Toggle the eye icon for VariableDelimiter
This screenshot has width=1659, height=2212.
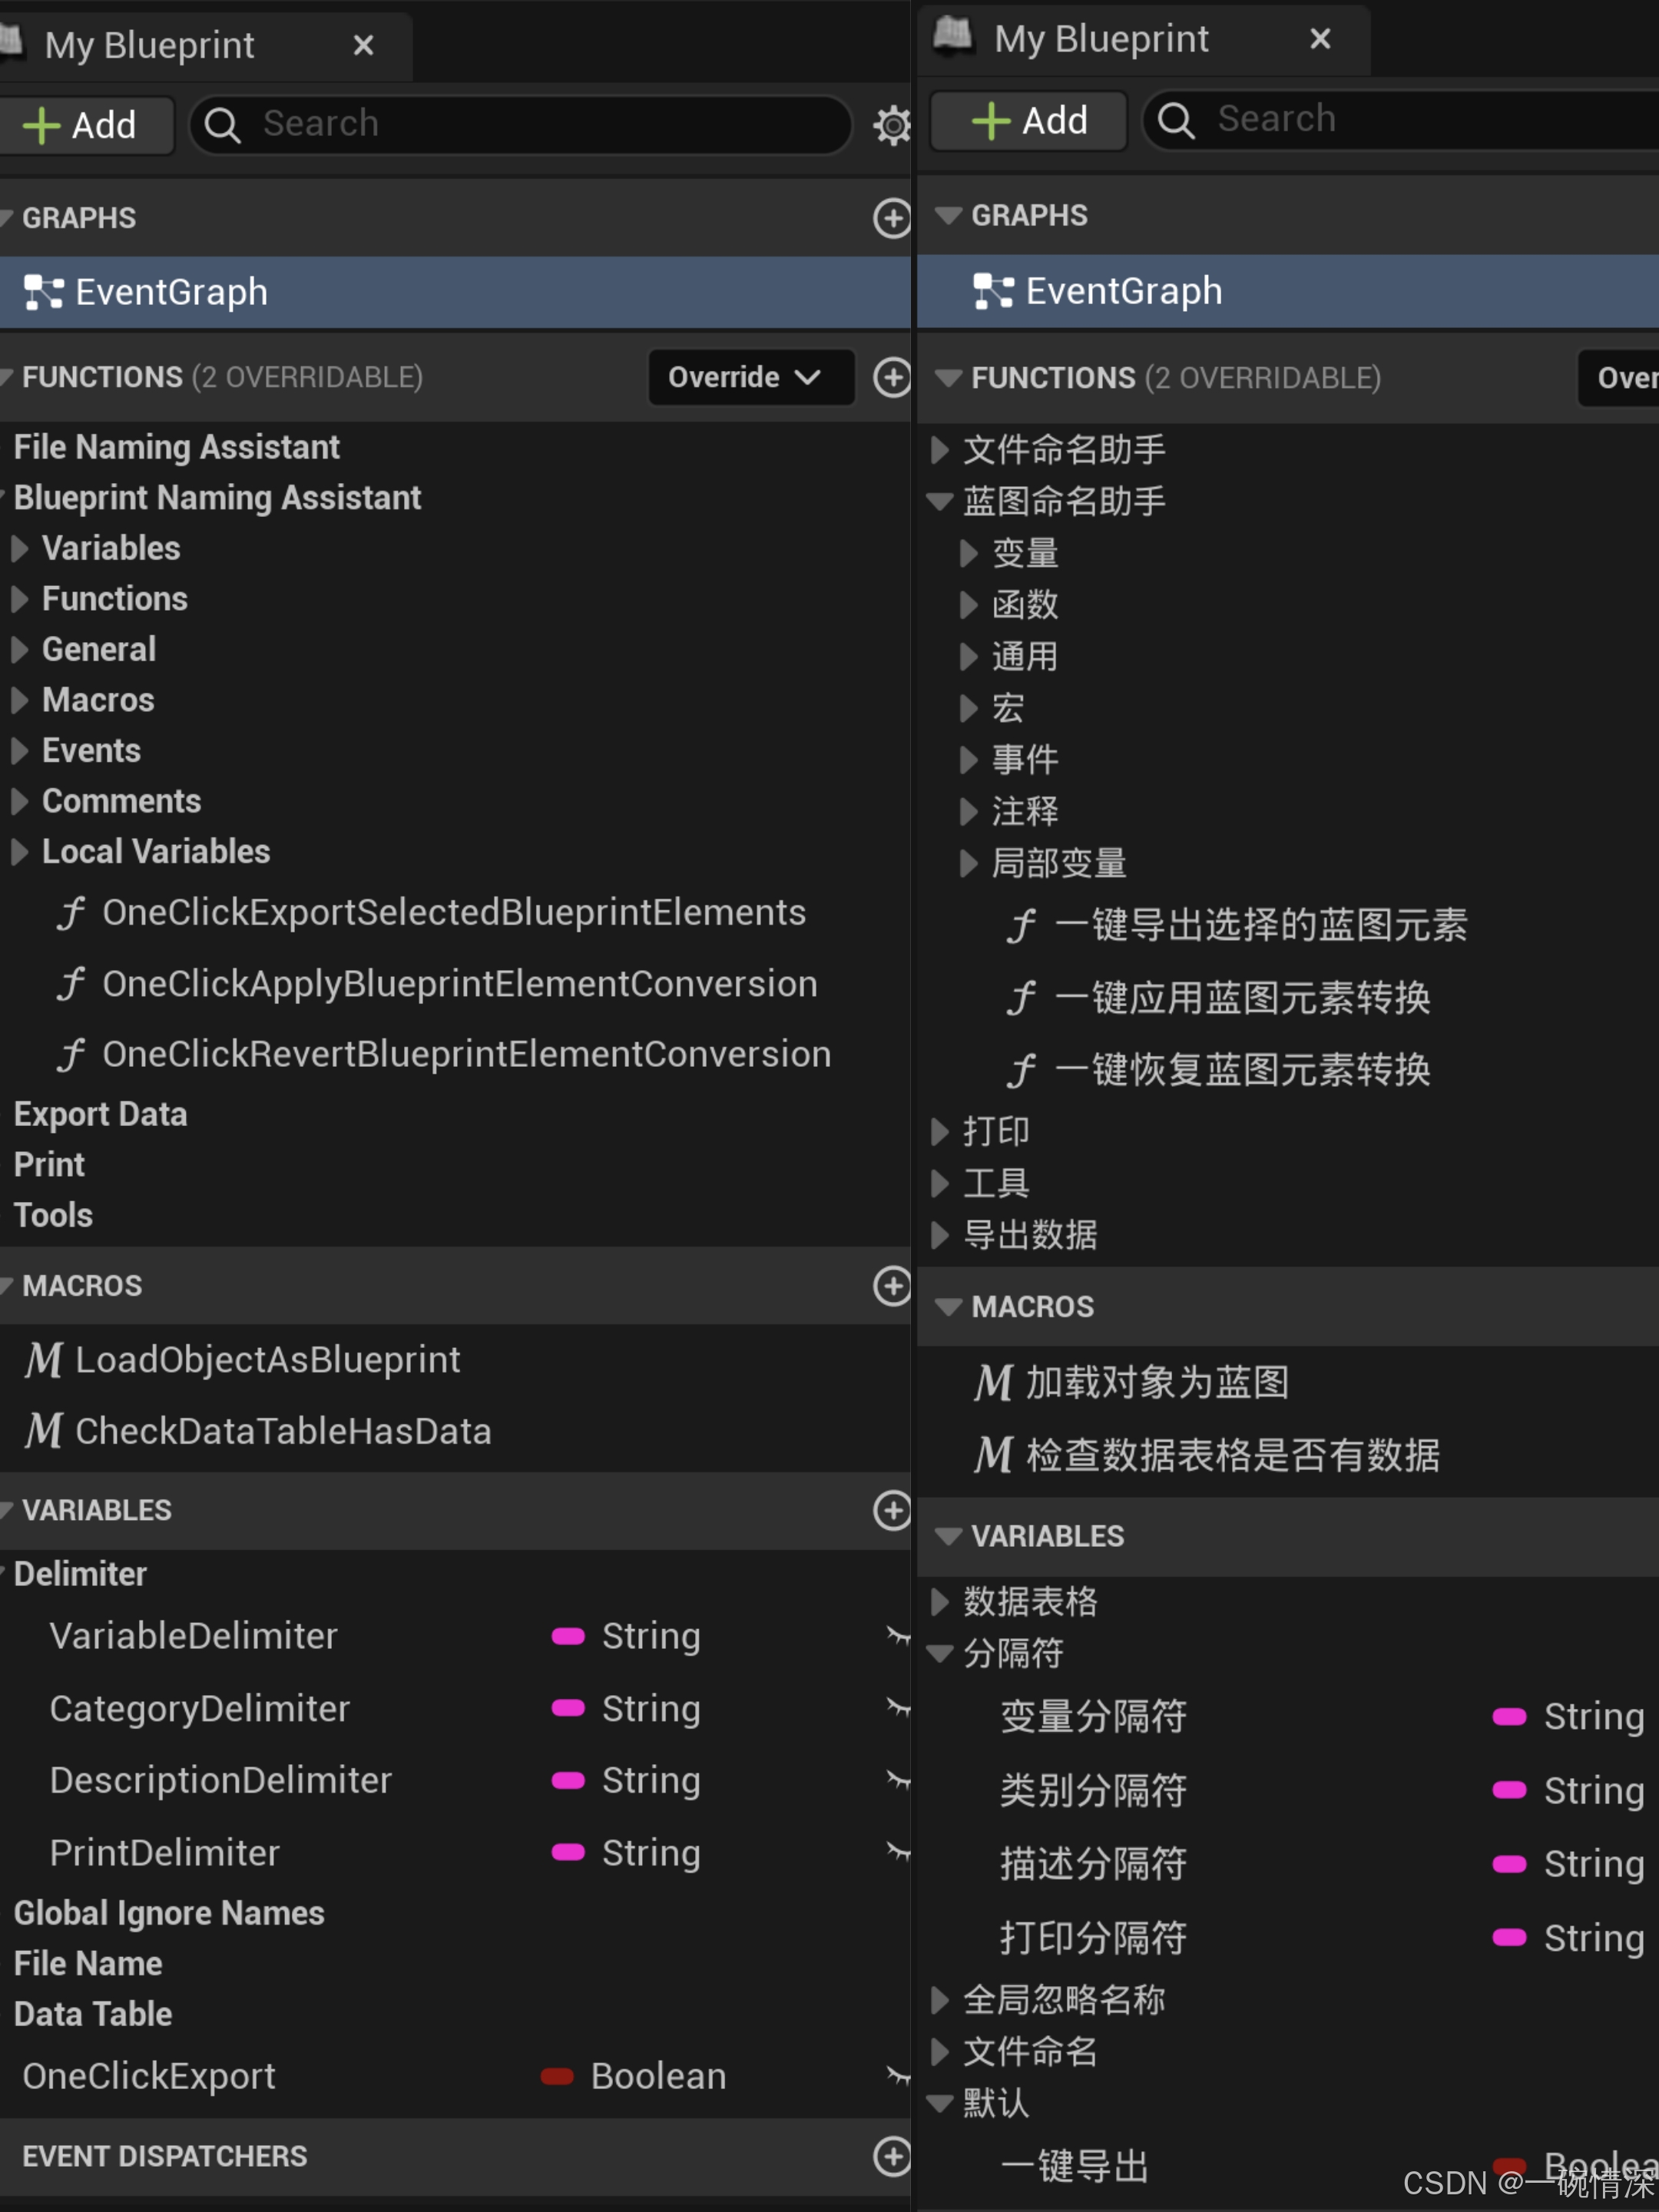897,1636
